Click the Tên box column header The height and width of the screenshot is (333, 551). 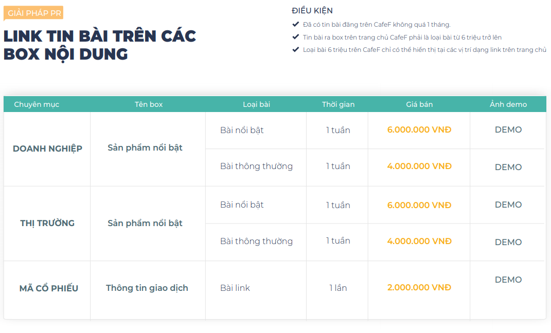click(149, 104)
